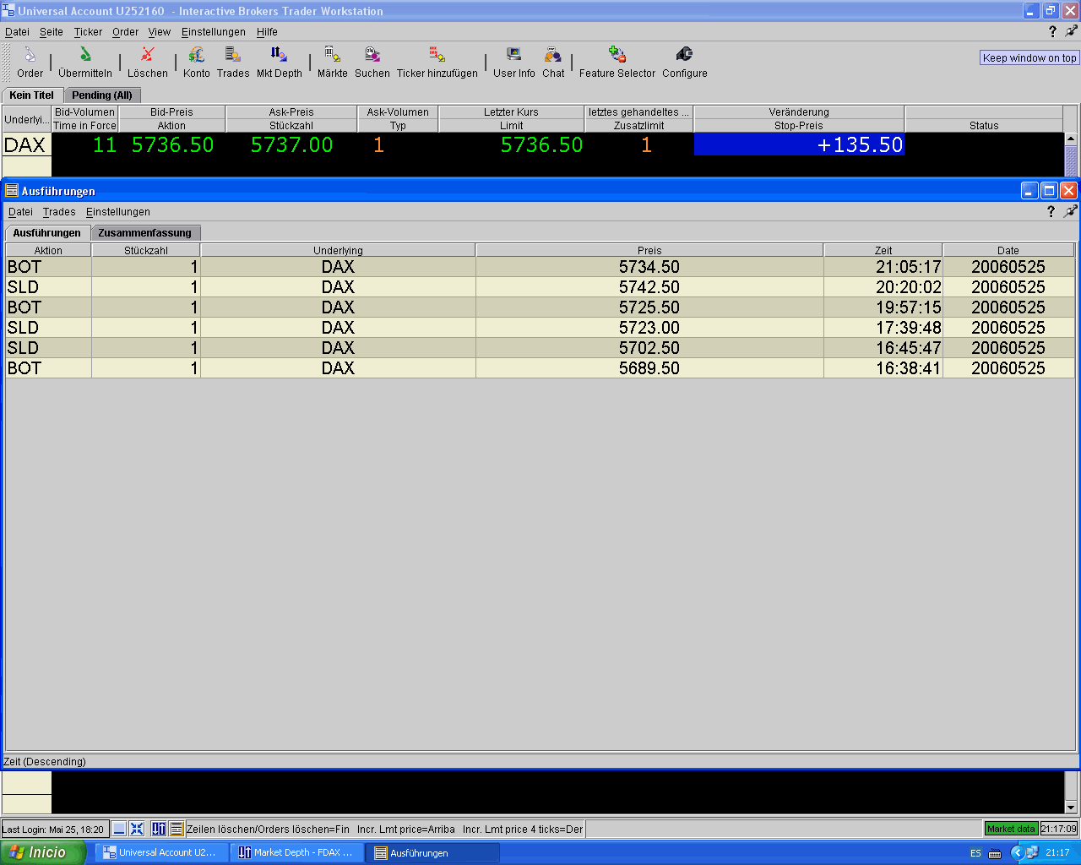1081x865 pixels.
Task: Sort by the Preis column header
Action: 649,250
